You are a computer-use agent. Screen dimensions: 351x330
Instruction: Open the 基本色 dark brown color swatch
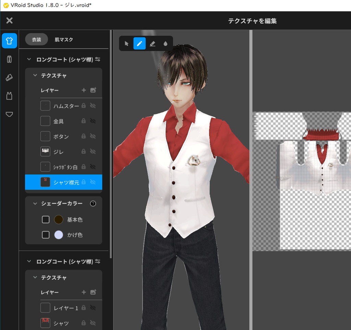click(59, 220)
